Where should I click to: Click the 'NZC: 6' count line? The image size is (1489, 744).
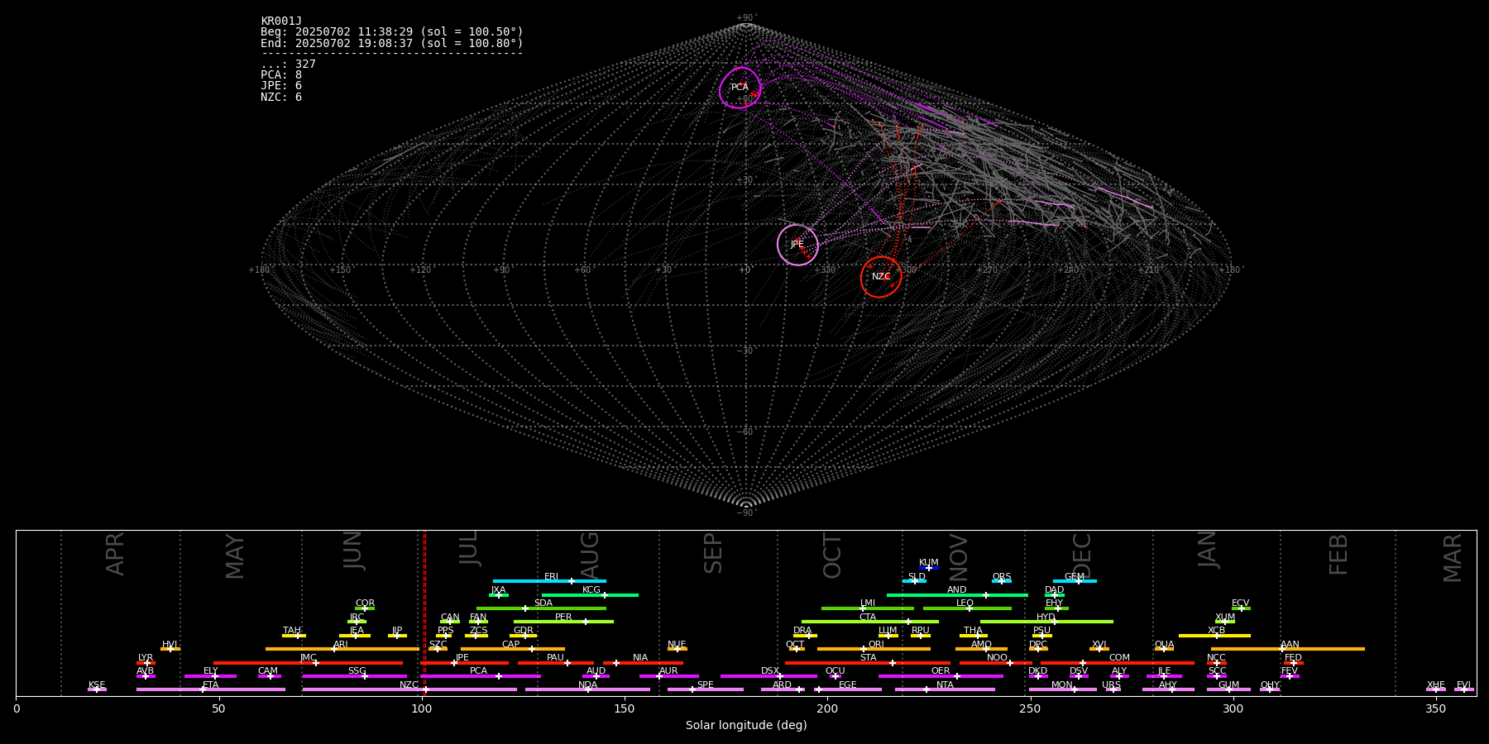(281, 98)
